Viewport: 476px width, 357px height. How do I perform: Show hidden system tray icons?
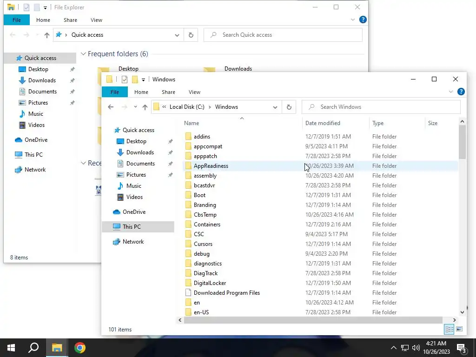coord(393,348)
